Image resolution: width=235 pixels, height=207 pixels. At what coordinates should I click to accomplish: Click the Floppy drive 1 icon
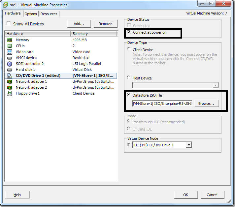[x=10, y=94]
